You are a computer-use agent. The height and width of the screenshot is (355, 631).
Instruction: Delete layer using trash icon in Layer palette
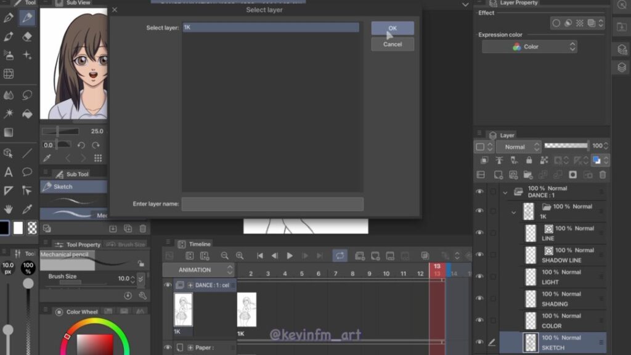[x=603, y=174]
